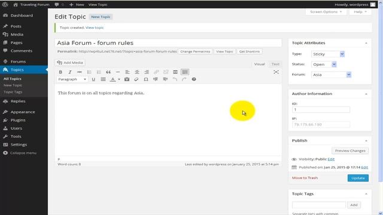
Task: Open distraction-free writing mode
Action: tap(276, 72)
